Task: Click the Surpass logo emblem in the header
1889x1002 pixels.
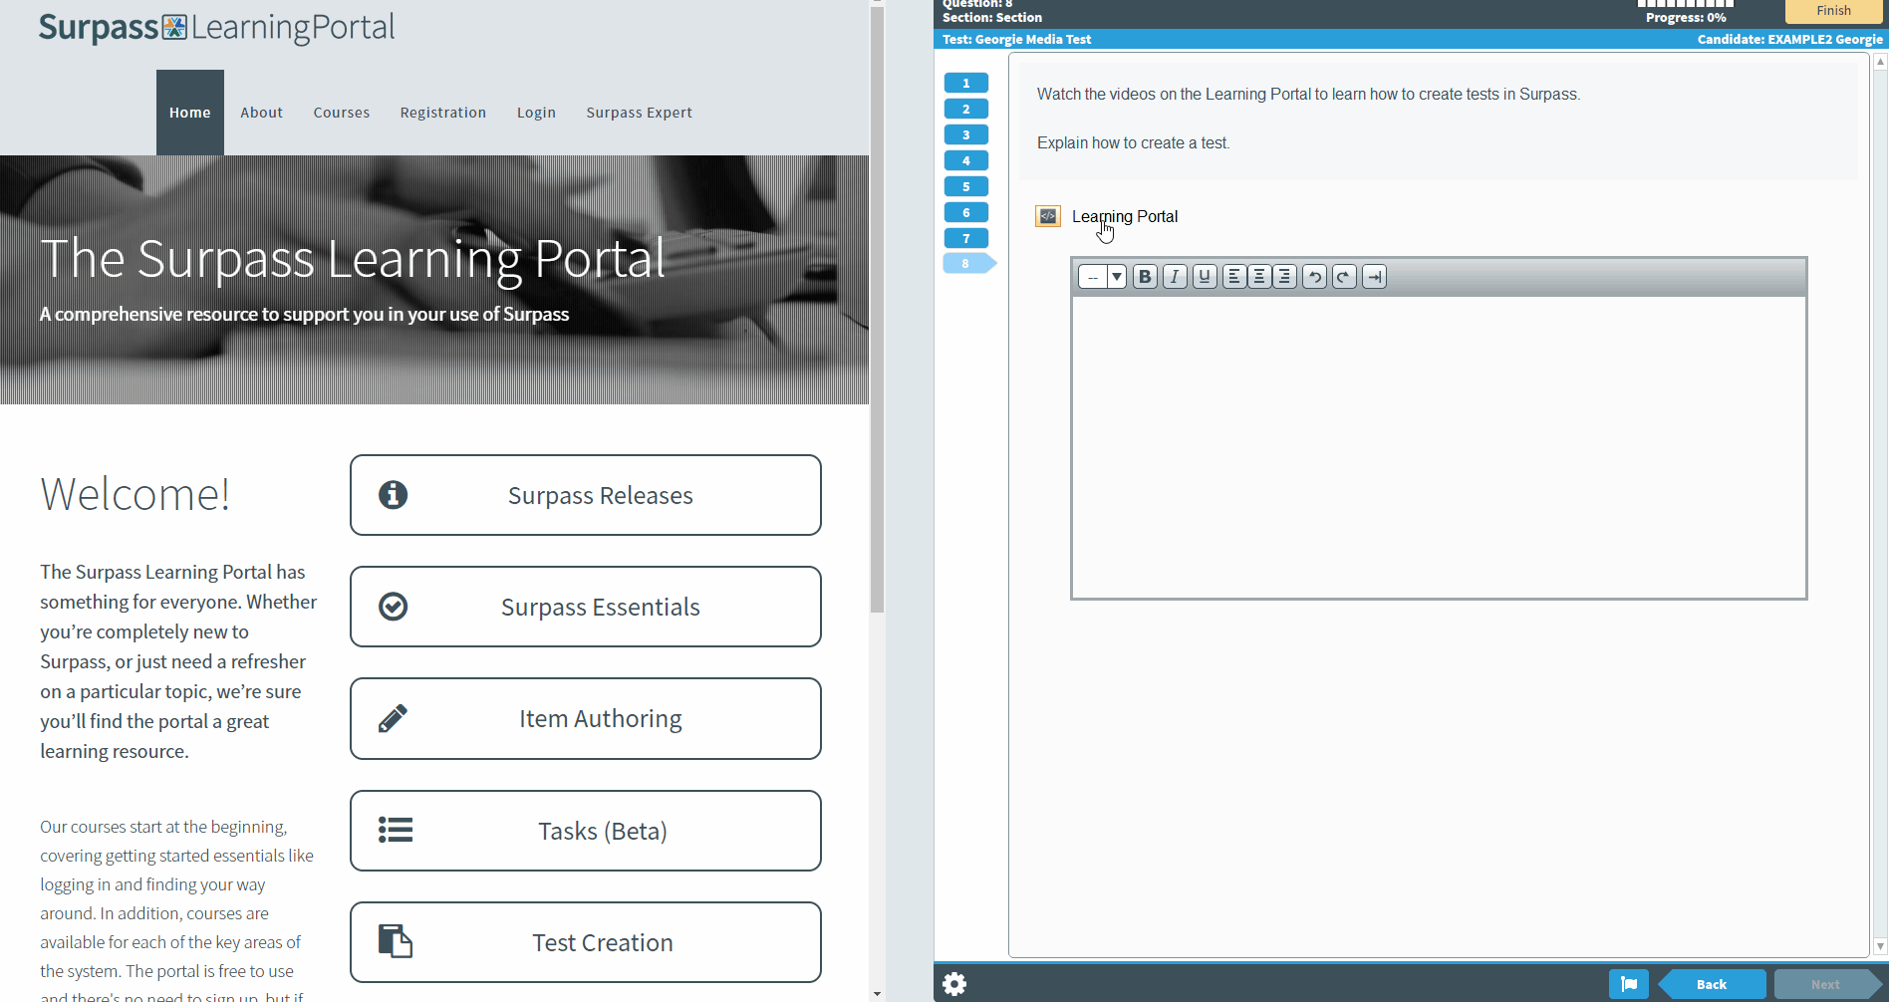Action: pos(174,27)
